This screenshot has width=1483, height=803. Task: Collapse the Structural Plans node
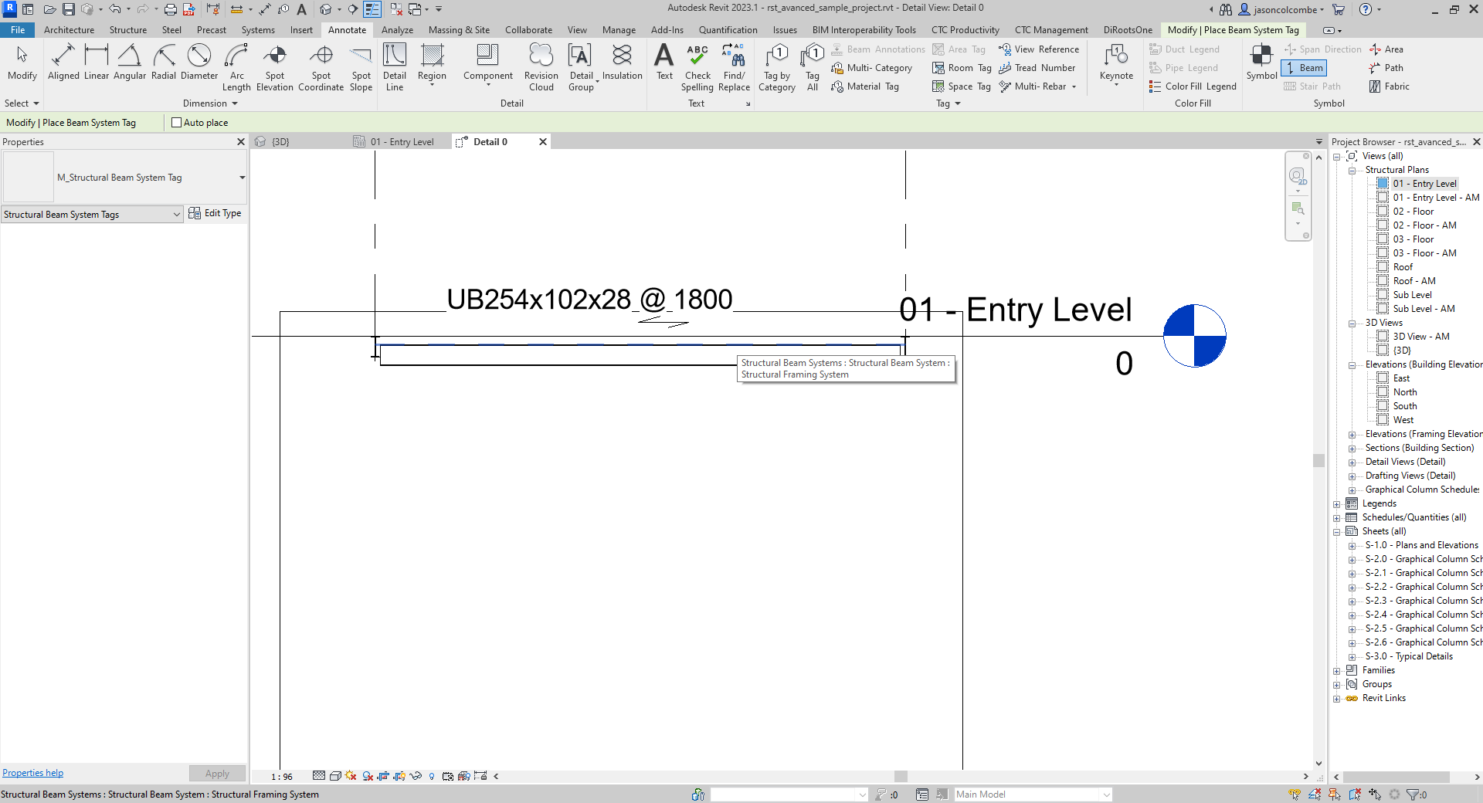tap(1352, 171)
